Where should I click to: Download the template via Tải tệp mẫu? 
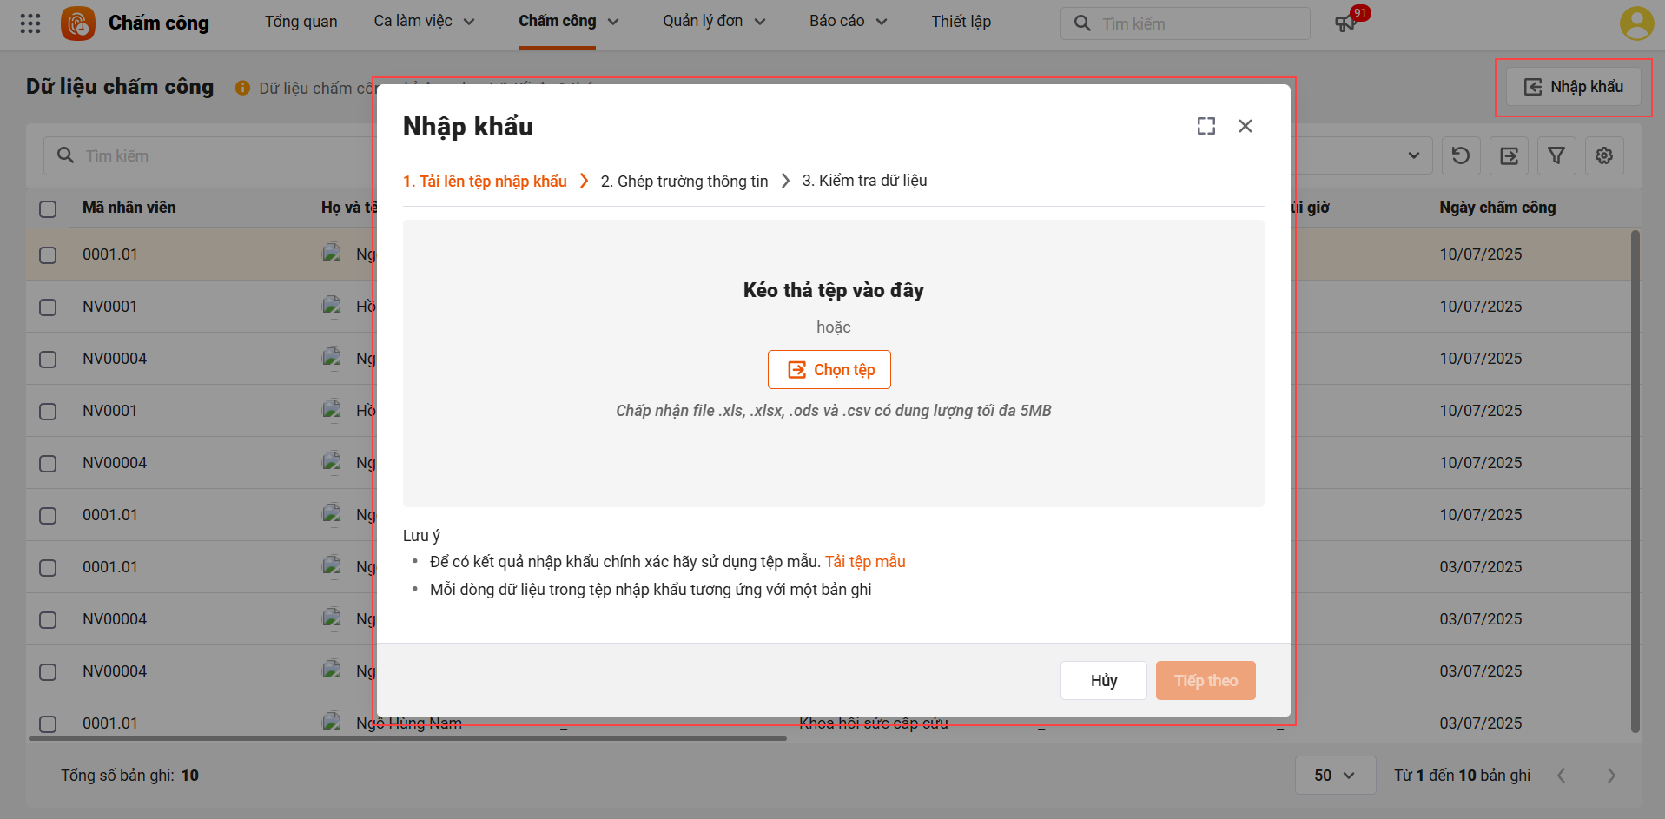(x=865, y=562)
